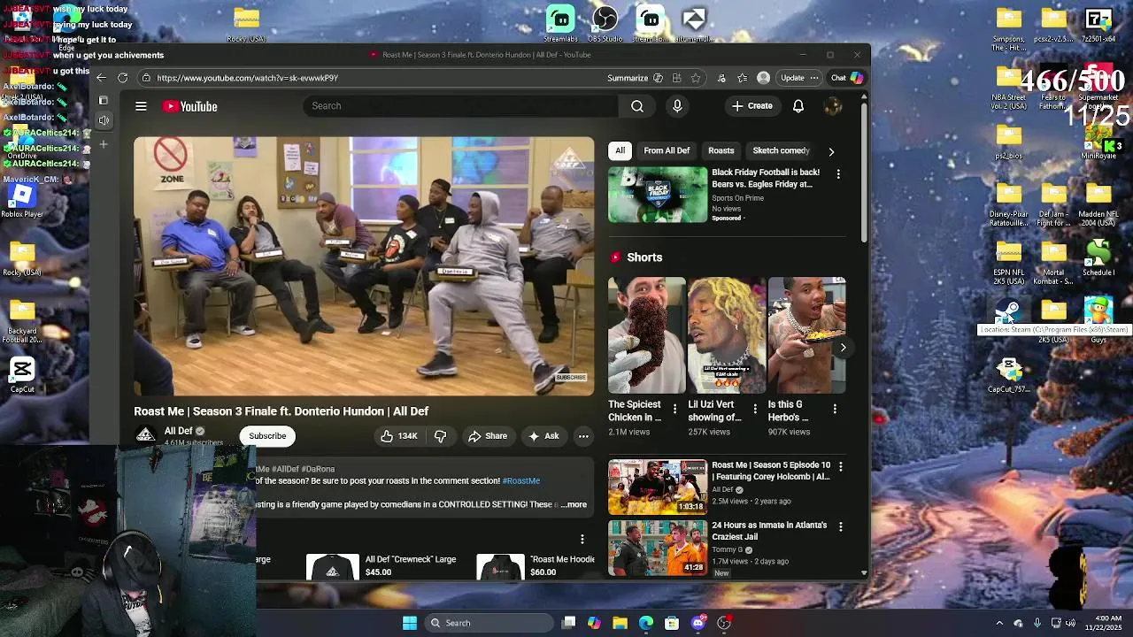Screen dimensions: 1133x637
Task: Click the Ask button
Action: pyautogui.click(x=543, y=436)
